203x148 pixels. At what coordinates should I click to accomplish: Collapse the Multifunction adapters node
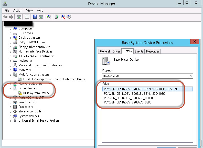10,75
